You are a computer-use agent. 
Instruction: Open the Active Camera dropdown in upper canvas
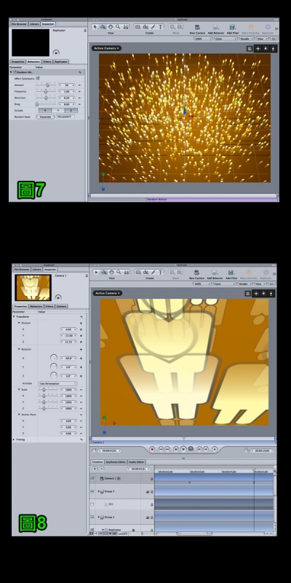pos(106,48)
